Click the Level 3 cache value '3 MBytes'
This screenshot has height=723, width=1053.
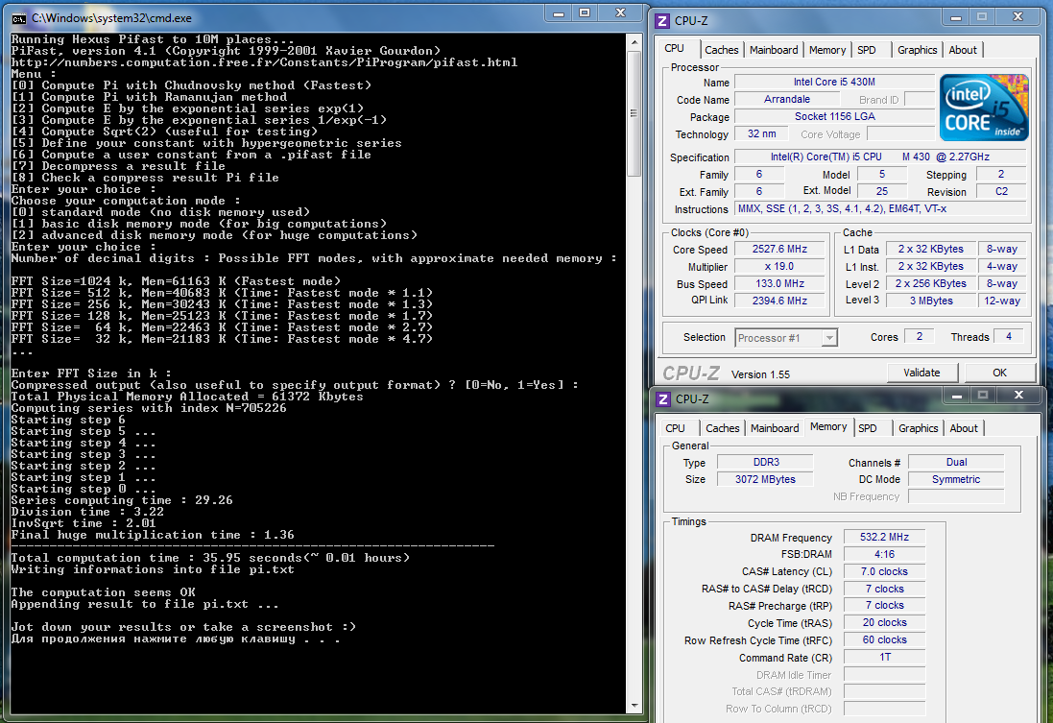coord(931,301)
